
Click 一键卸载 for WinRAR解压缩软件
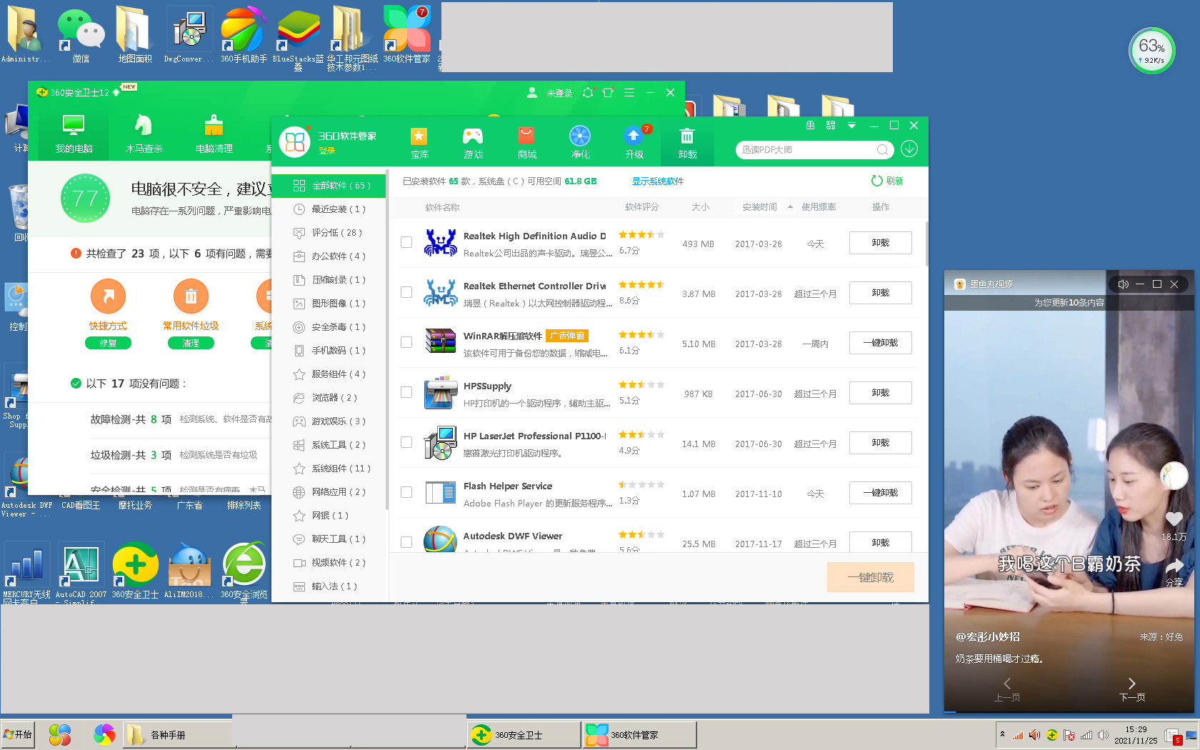point(880,343)
